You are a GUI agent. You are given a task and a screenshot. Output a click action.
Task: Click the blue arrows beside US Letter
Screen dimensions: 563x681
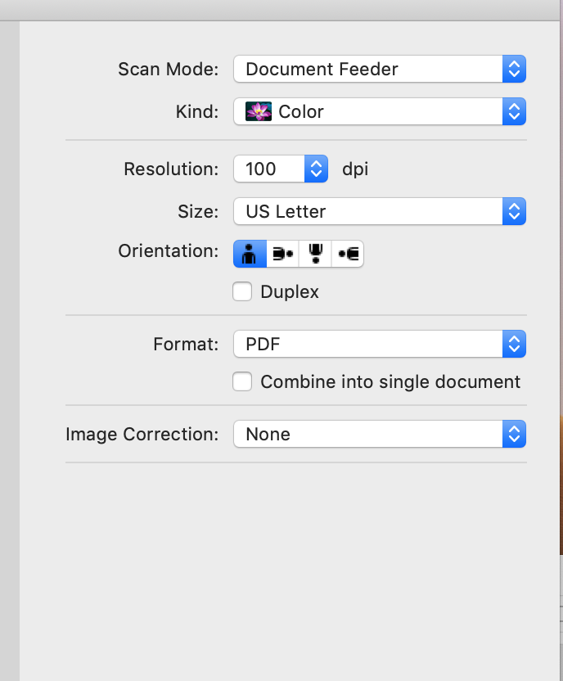tap(514, 212)
